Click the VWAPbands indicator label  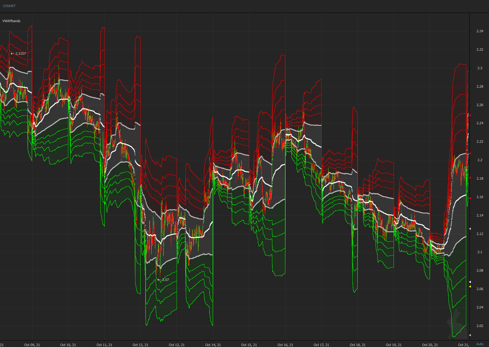tap(11, 21)
